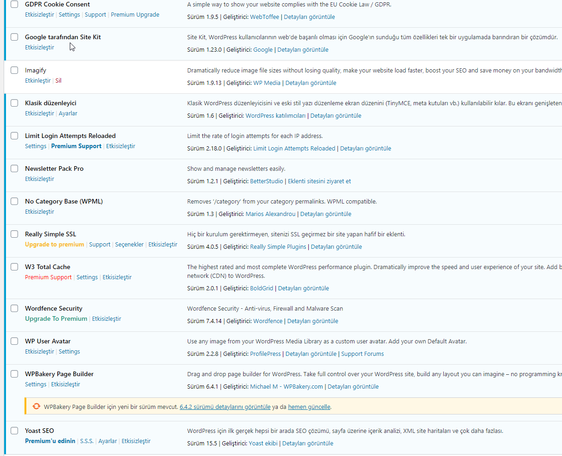Deactivate WPBakery Page Builder via Etkisizleştir

click(66, 384)
